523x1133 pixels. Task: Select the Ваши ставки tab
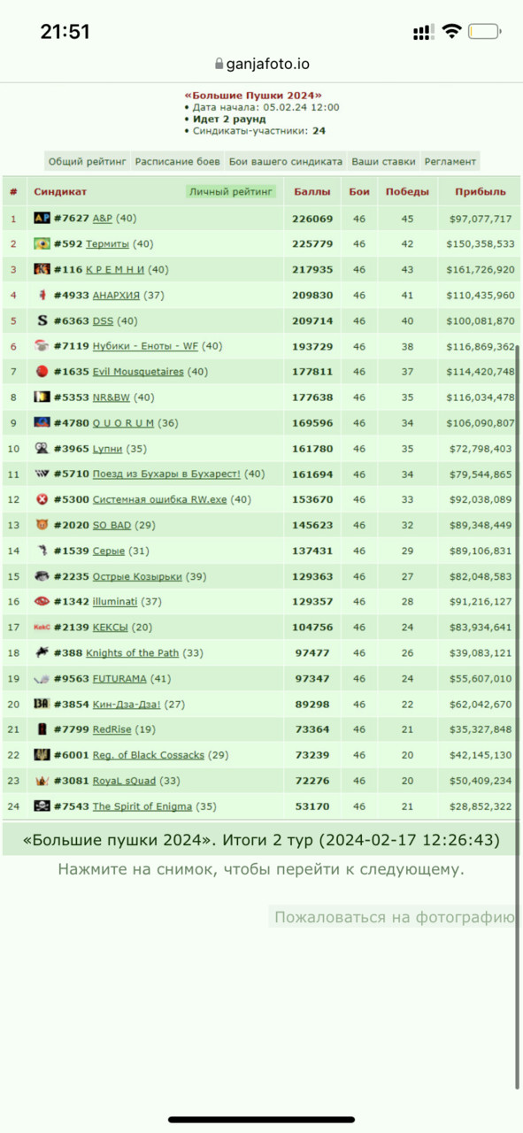click(x=383, y=162)
